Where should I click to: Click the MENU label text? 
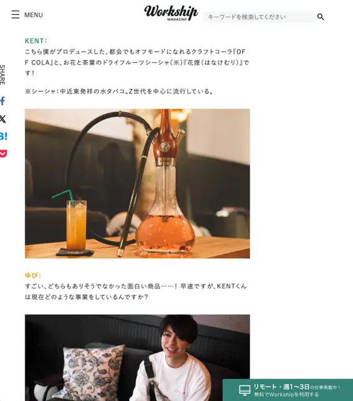click(34, 15)
